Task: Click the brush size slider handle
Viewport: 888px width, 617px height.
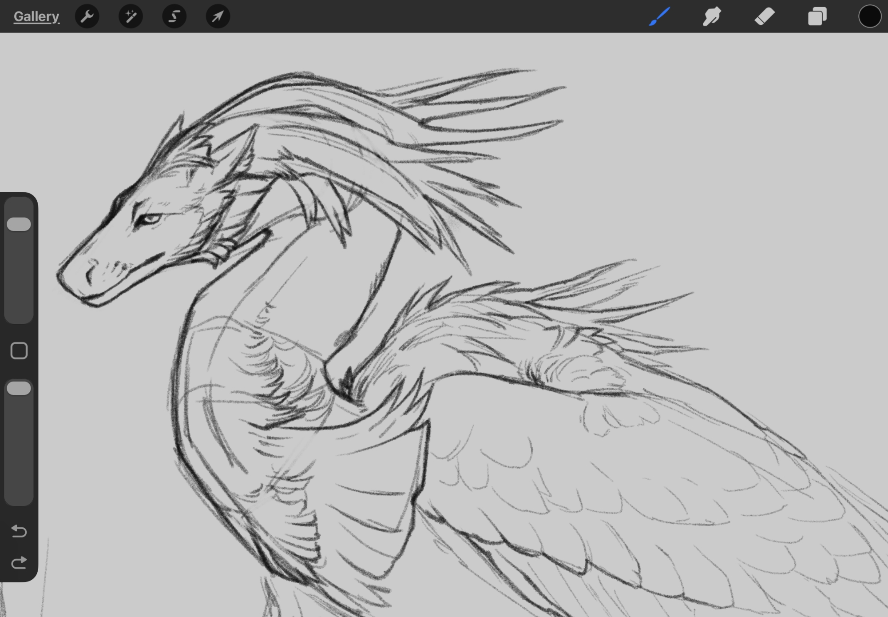Action: tap(19, 224)
